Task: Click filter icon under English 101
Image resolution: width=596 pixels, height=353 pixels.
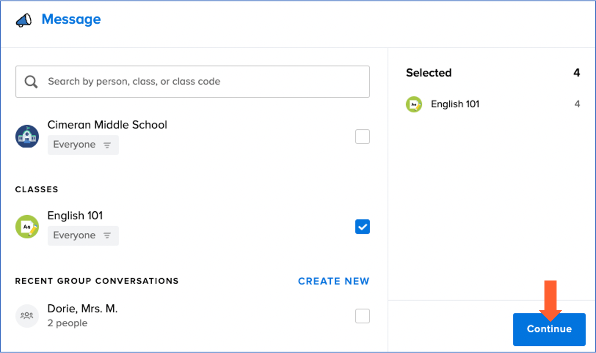Action: (107, 235)
